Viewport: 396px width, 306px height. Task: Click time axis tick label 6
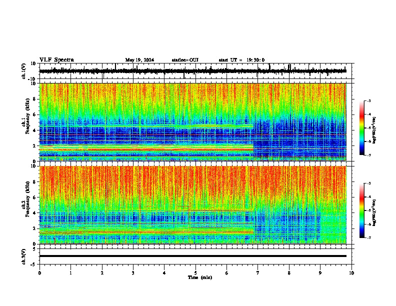(x=227, y=273)
